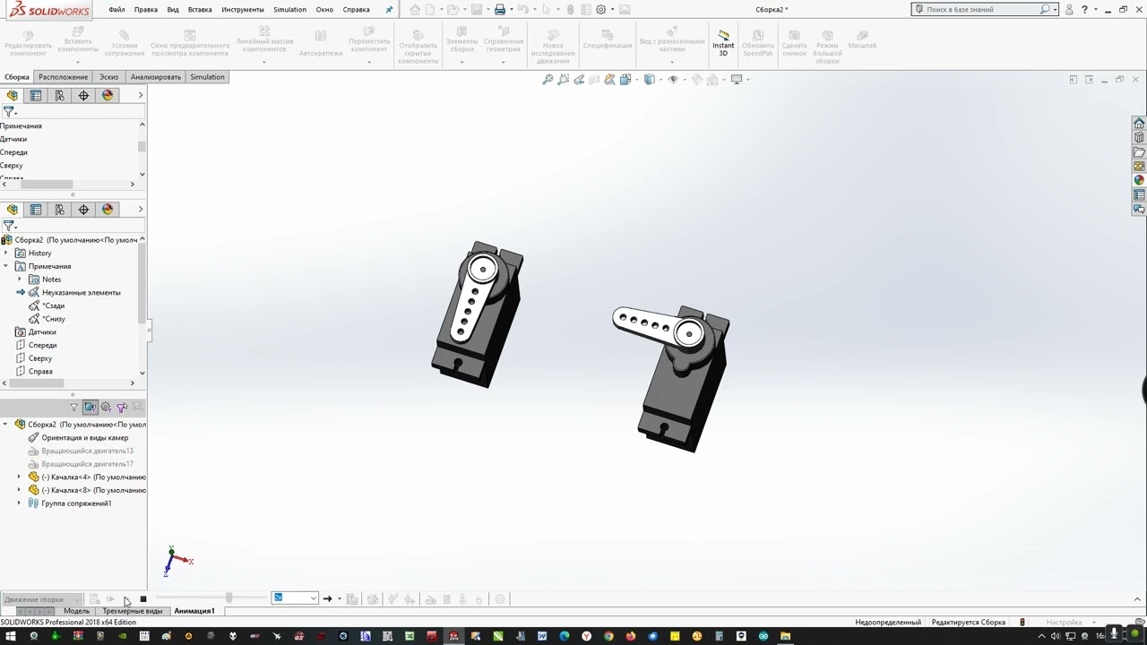Open the Справка menu
Image resolution: width=1147 pixels, height=645 pixels.
(x=356, y=9)
